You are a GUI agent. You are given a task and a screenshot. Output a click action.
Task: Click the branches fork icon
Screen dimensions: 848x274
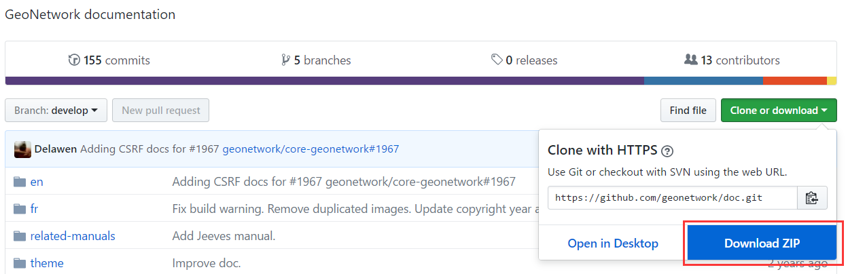285,60
